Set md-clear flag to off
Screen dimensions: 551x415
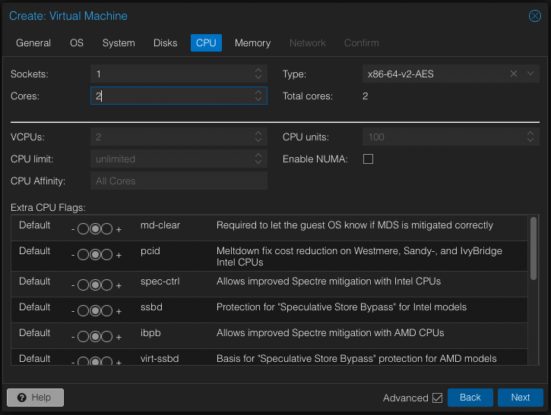83,228
